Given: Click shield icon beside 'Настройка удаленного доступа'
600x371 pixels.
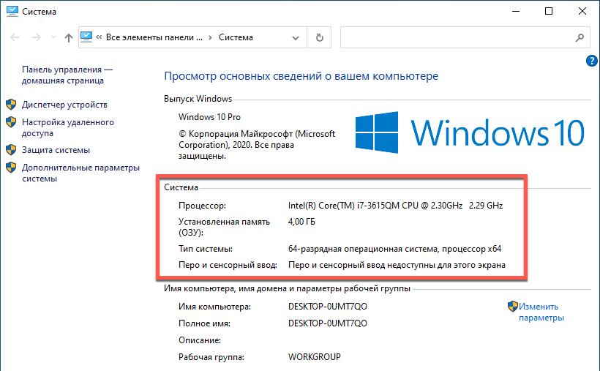Looking at the screenshot, I should pos(11,122).
